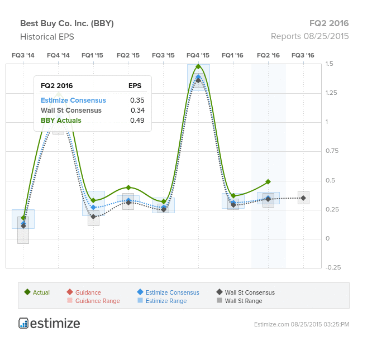Click the Actual legend label text
Screen dimensions: 377x346
41,292
